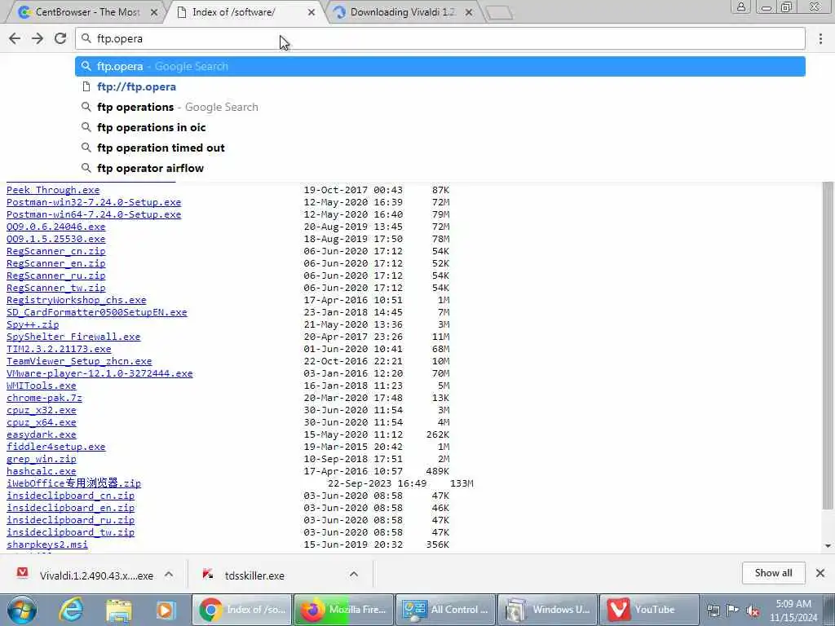
Task: Download RegScanner_en.zip
Action: tap(56, 263)
